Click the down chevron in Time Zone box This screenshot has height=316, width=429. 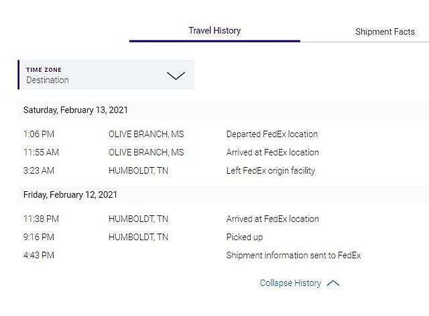point(176,75)
